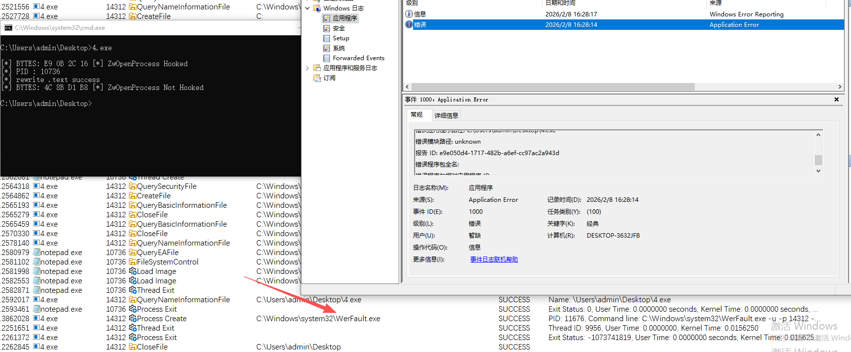
Task: Click the right arrow of the event list scrollbar
Action: coord(840,87)
